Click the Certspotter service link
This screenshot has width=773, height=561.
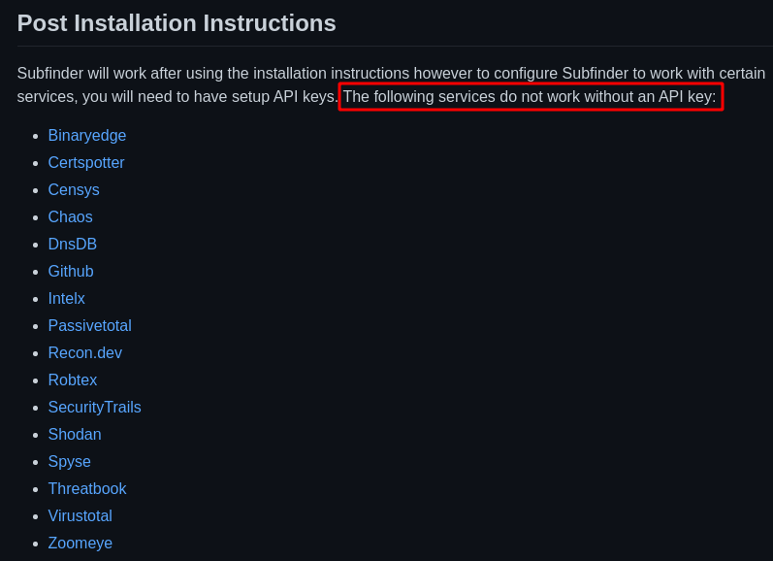(86, 163)
